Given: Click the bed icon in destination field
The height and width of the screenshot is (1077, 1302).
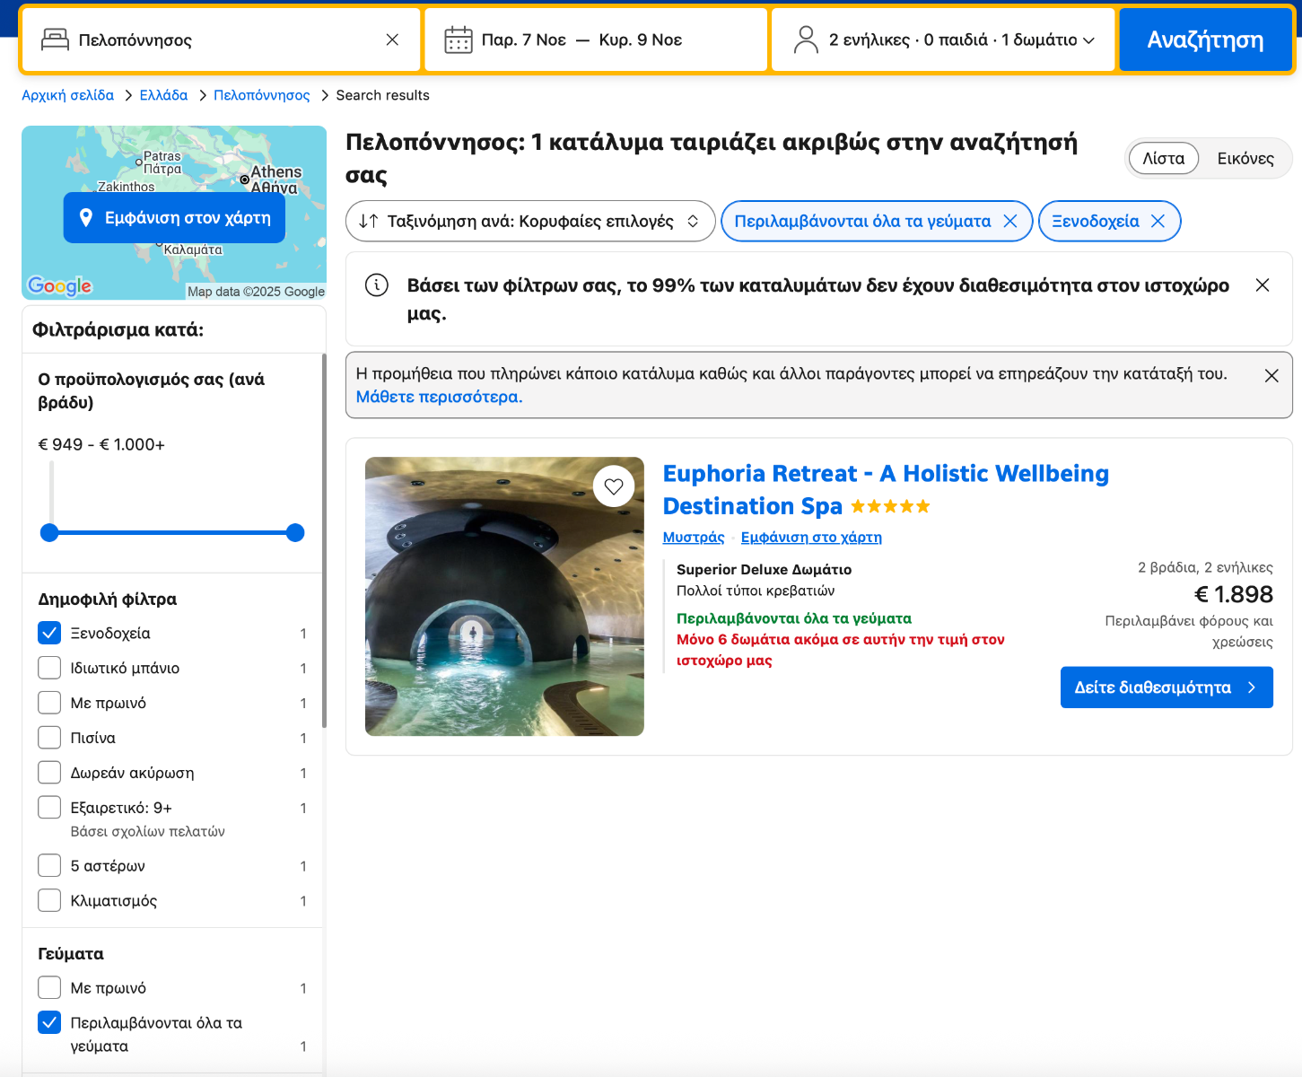Looking at the screenshot, I should pyautogui.click(x=56, y=39).
